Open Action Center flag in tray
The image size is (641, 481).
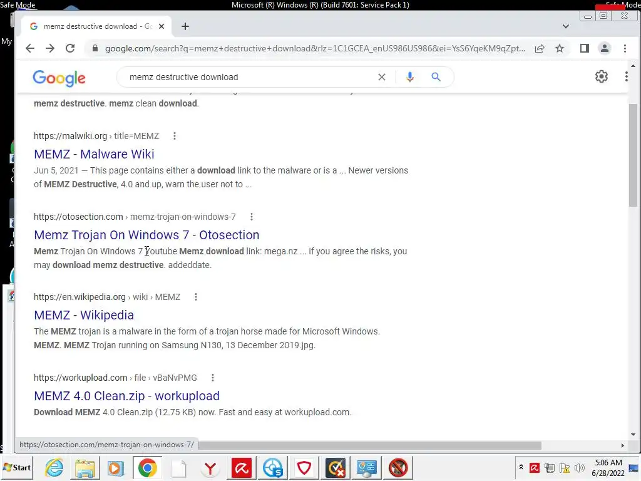[565, 467]
